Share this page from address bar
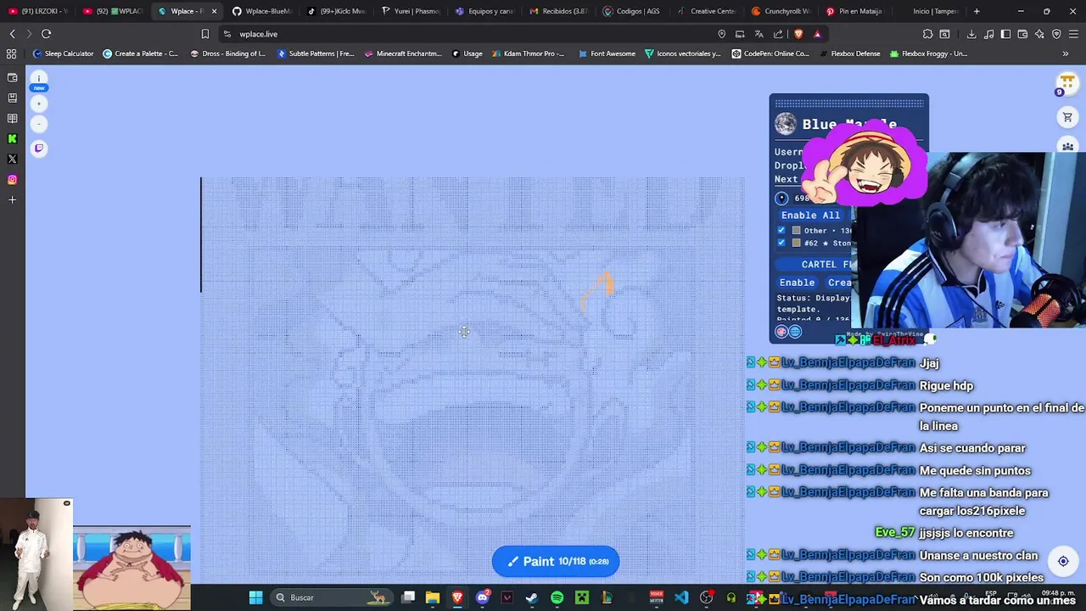 778,34
